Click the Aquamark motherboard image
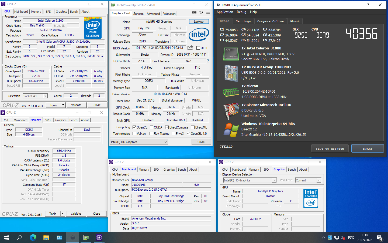Viewport: 388px width, 243px height. [x=231, y=73]
